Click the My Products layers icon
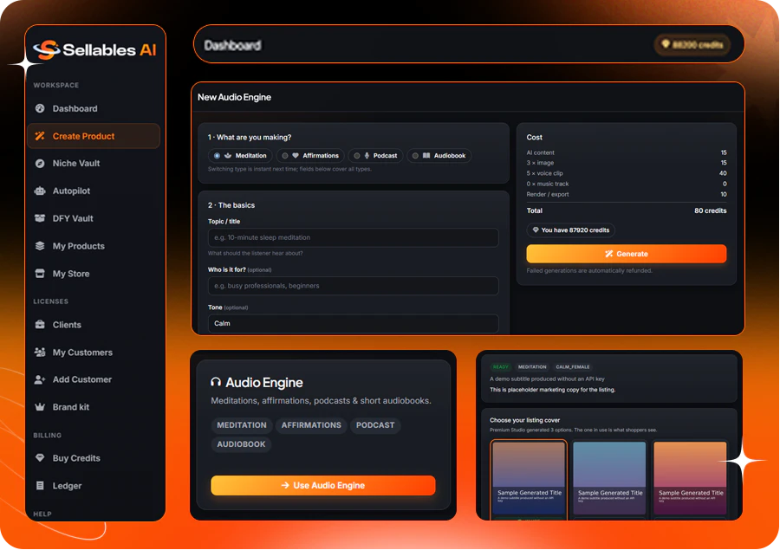The image size is (780, 550). coord(40,246)
